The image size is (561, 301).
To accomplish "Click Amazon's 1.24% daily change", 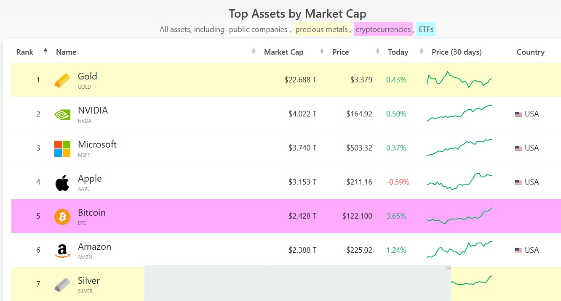I will [396, 250].
